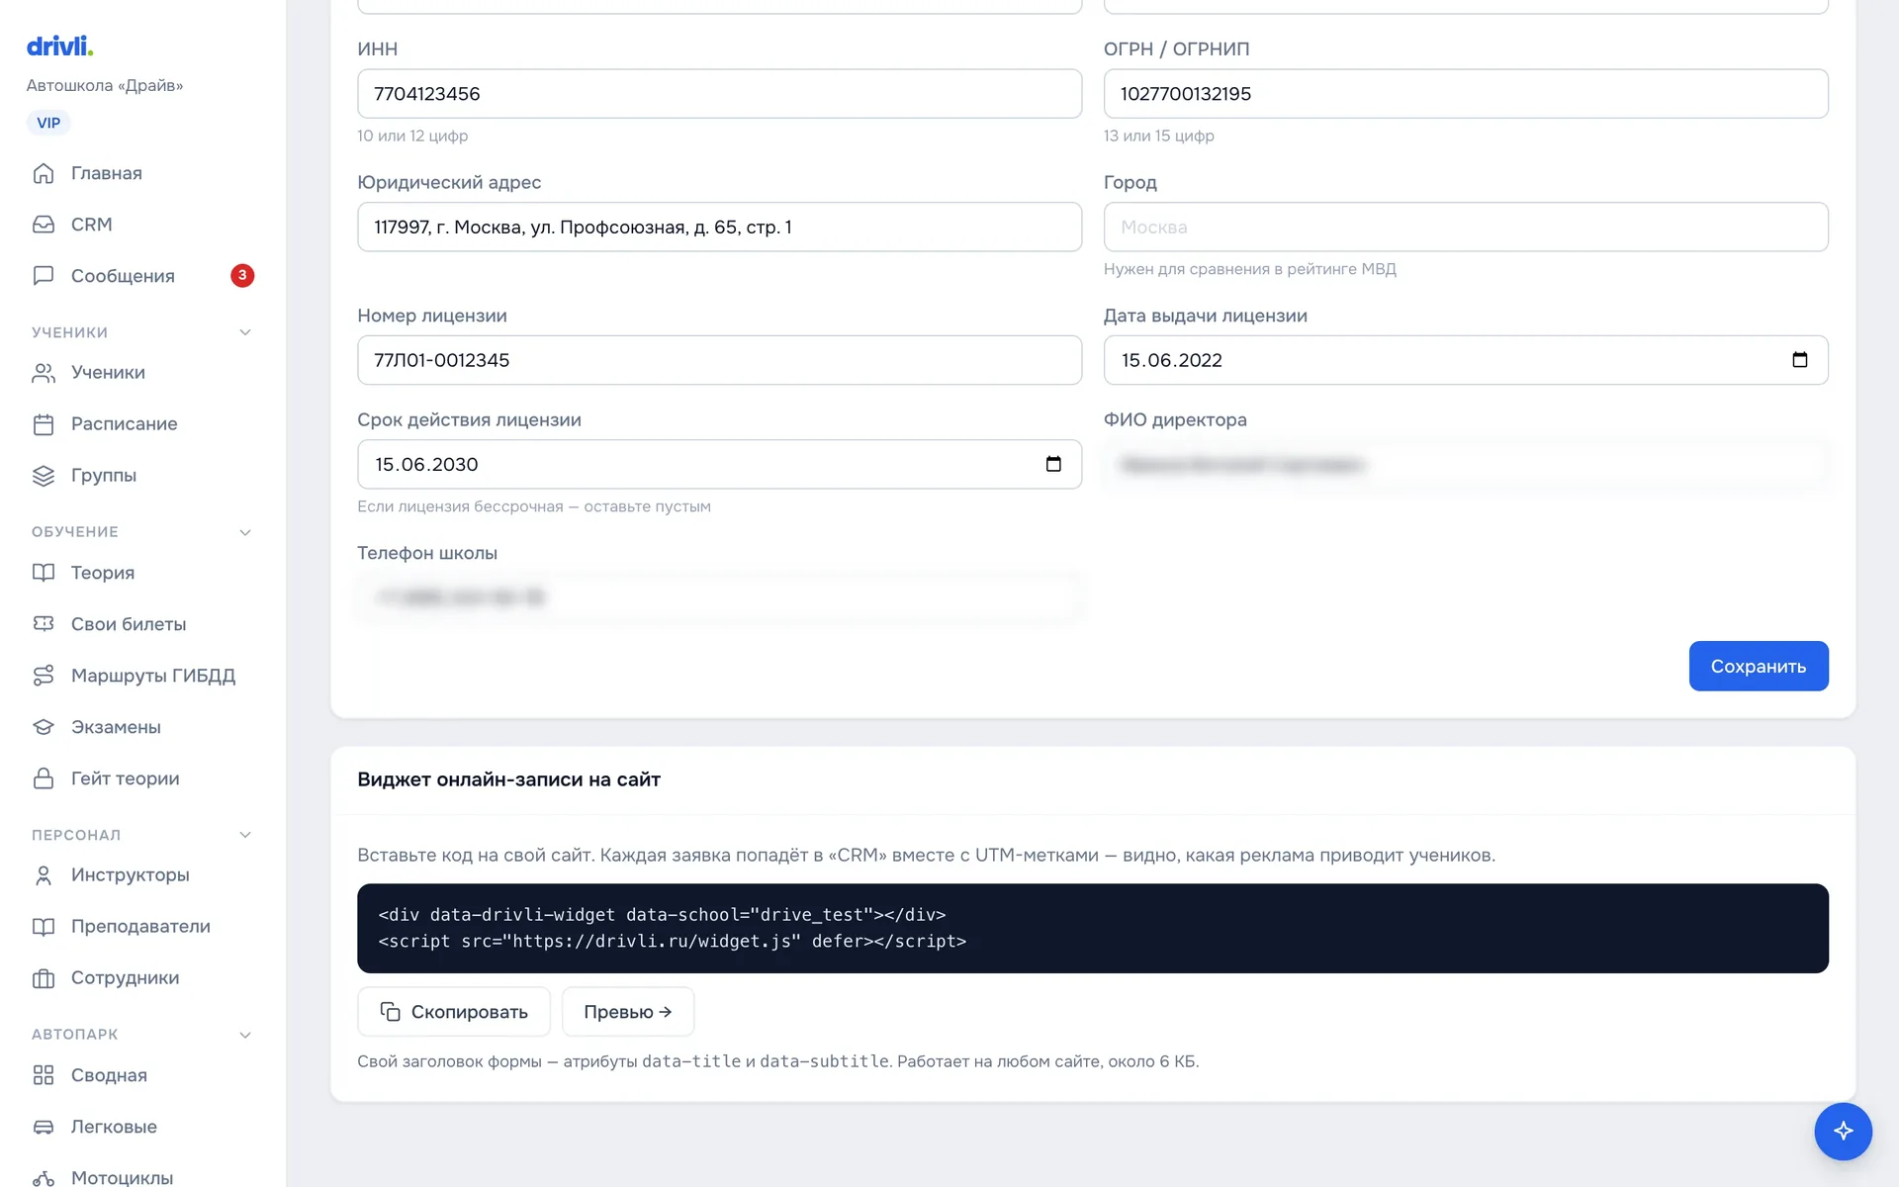Viewport: 1899px width, 1187px height.
Task: Click the Легковые car icon
Action: click(x=44, y=1127)
